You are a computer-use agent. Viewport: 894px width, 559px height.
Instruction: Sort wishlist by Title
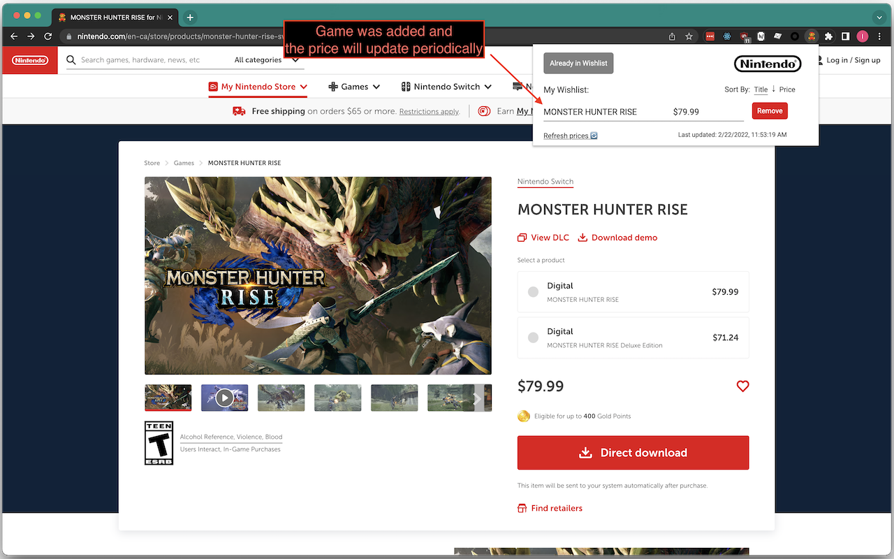761,89
